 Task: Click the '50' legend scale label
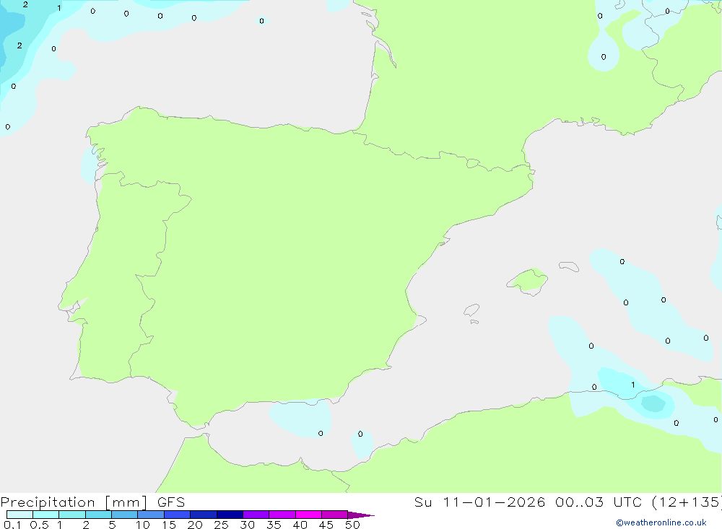pos(352,525)
